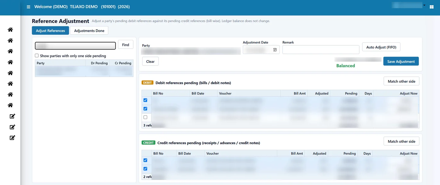Toggle Show parties with only one side pending

pos(37,56)
